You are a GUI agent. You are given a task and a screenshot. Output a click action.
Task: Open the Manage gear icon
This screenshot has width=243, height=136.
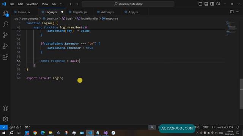tap(5, 119)
